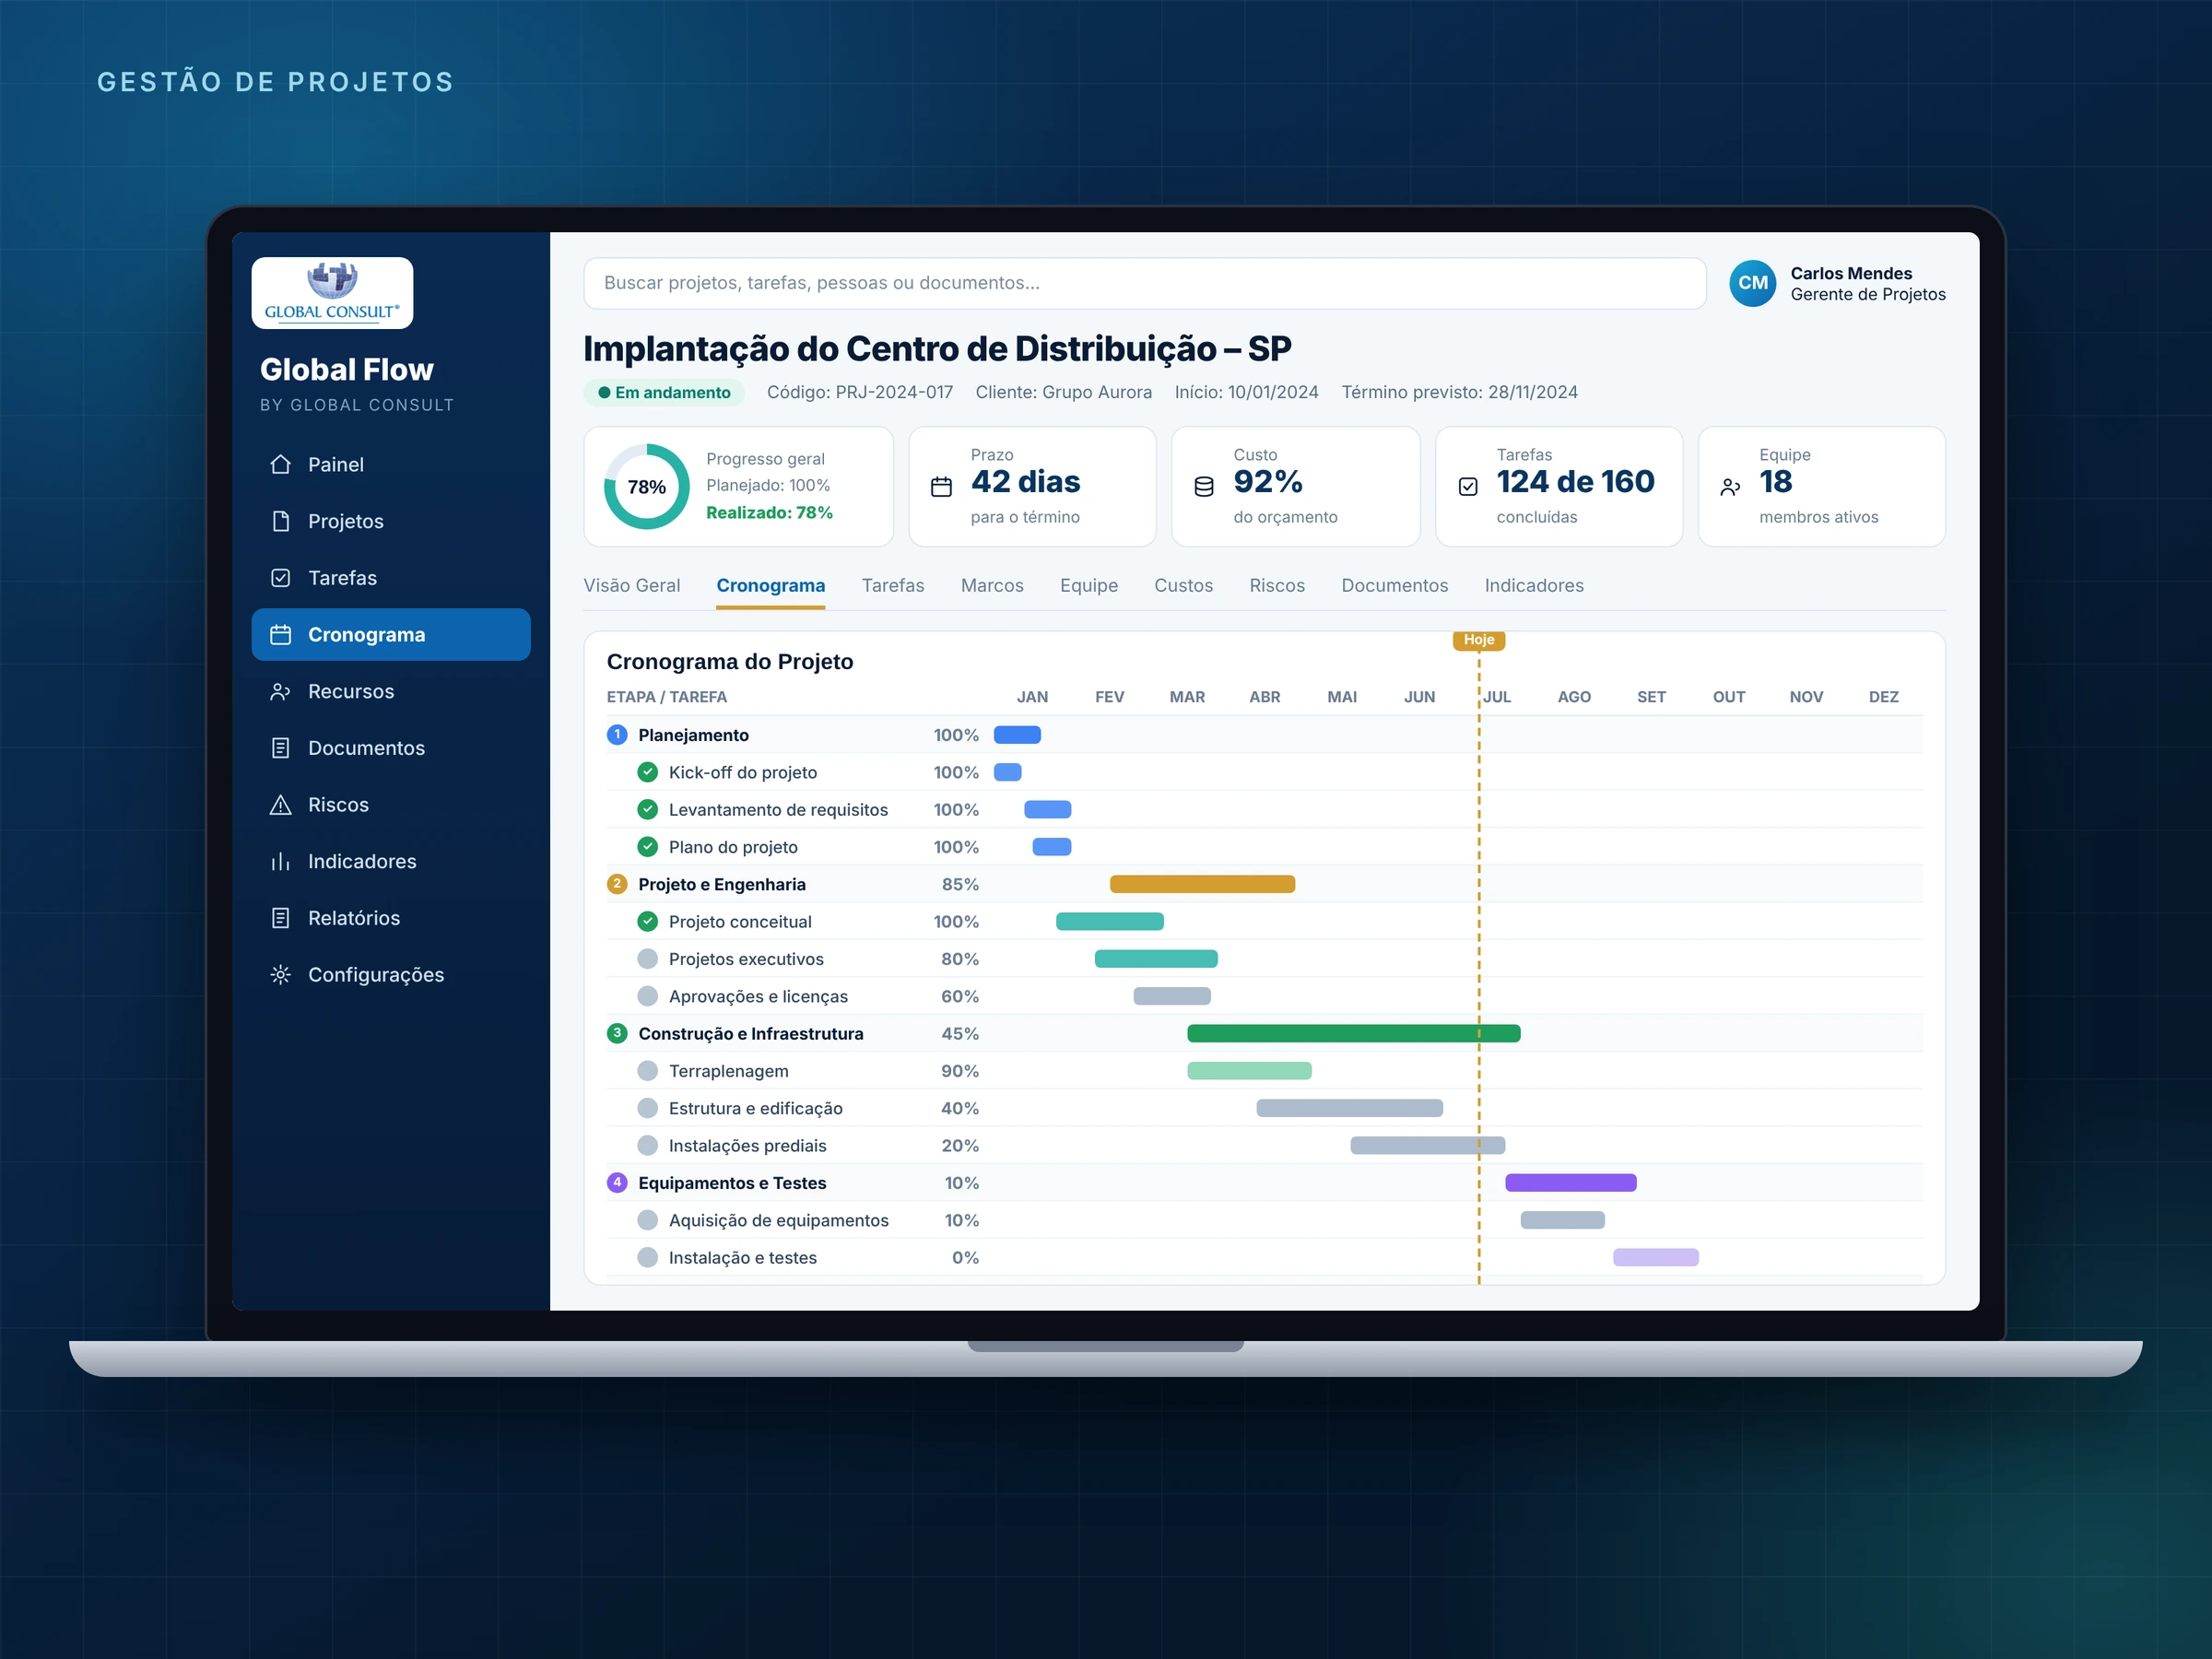Click the Carlos Mendes profile name
Image resolution: width=2212 pixels, height=1659 pixels.
[x=1851, y=273]
